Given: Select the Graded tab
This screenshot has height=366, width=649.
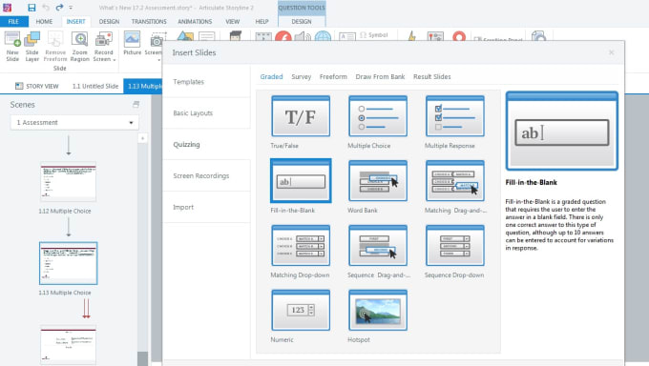Looking at the screenshot, I should click(x=271, y=76).
